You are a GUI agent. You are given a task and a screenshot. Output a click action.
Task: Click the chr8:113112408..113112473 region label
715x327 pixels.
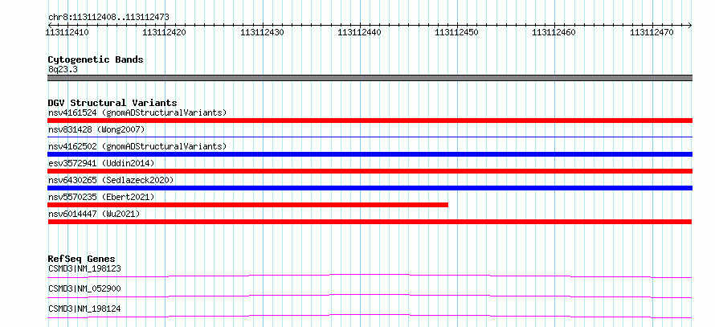coord(108,18)
